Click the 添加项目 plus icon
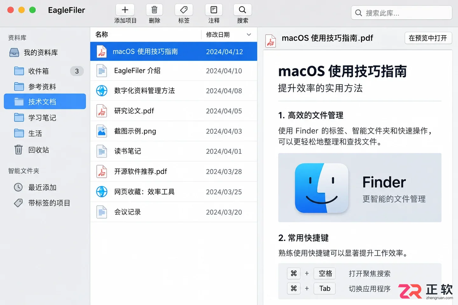The height and width of the screenshot is (305, 458). coord(125,10)
